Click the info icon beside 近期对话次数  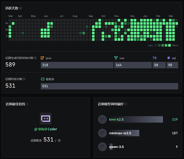24,79
